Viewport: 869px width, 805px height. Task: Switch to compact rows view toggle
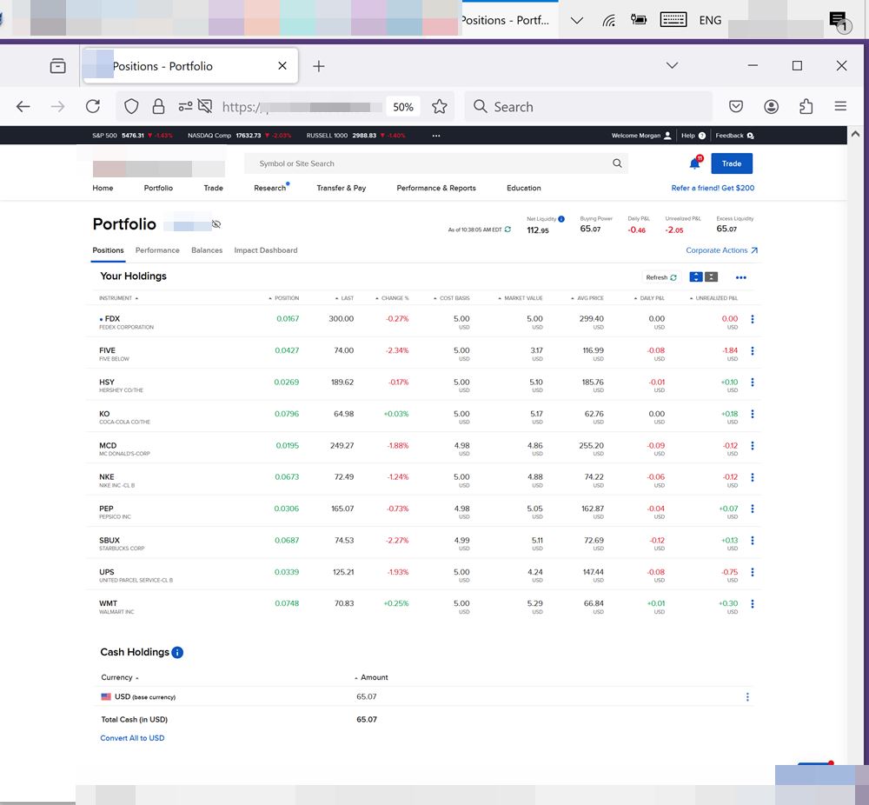(x=711, y=277)
